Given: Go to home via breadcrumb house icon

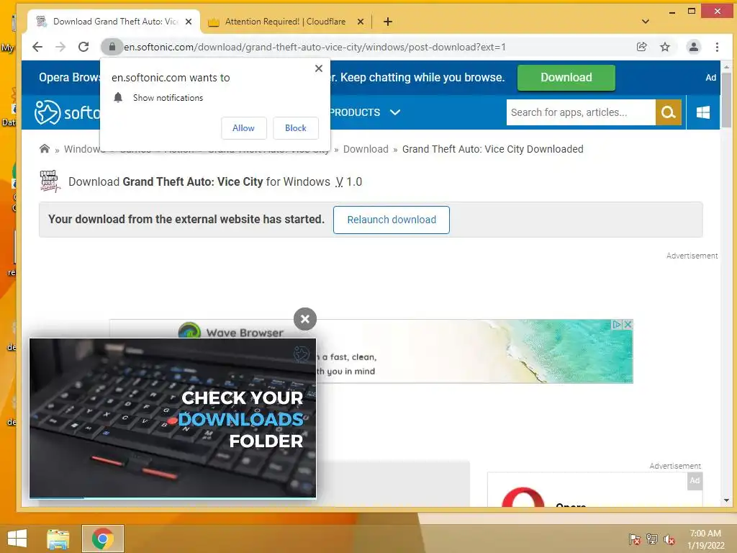Looking at the screenshot, I should point(45,149).
